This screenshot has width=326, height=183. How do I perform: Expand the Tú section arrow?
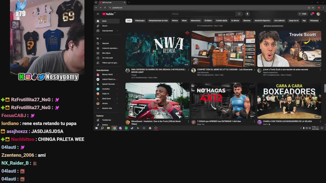[100, 39]
